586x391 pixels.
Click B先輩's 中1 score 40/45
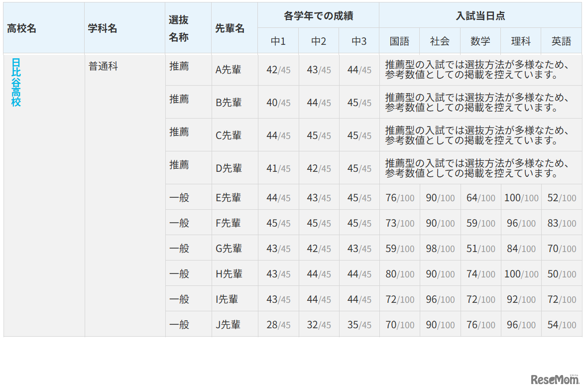point(278,103)
